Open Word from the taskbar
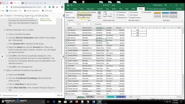This screenshot has height=104, width=185. (94, 101)
